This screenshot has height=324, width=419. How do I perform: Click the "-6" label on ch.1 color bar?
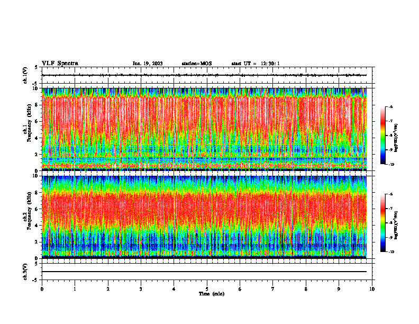tap(390, 106)
